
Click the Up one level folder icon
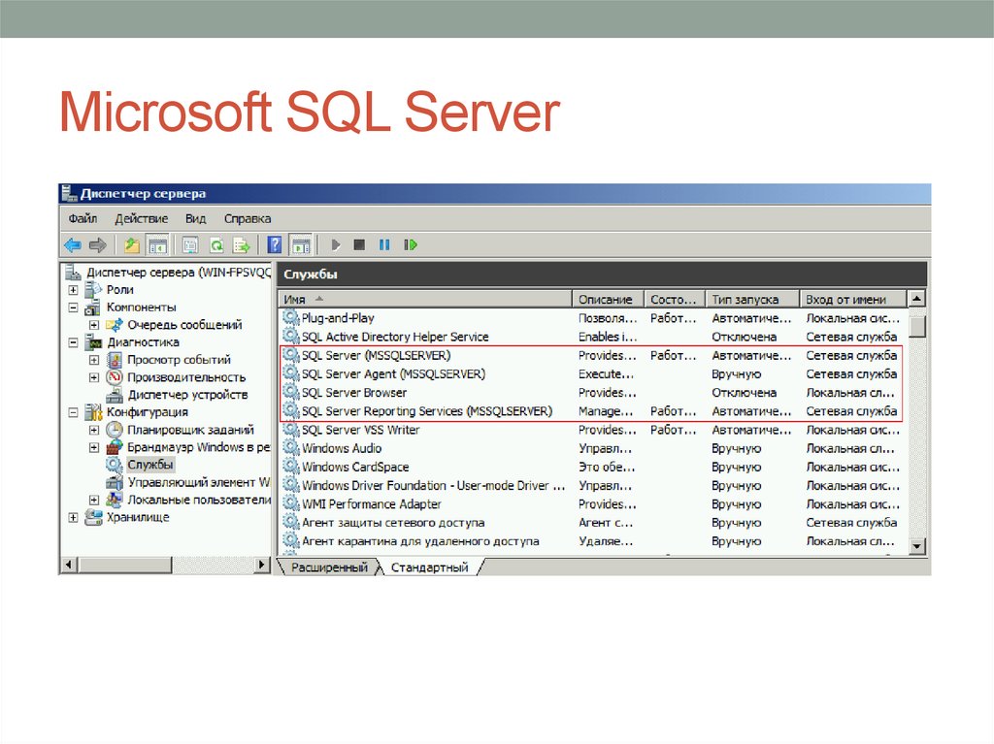132,245
